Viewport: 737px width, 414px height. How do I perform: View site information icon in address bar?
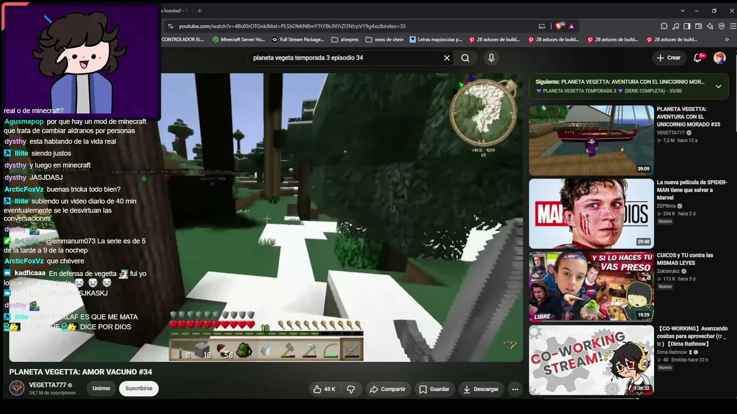170,26
